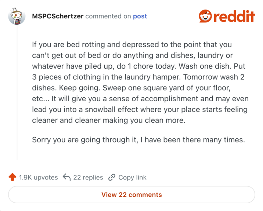This screenshot has height=211, width=263.
Task: Click the reddit wordmark text
Action: (234, 17)
